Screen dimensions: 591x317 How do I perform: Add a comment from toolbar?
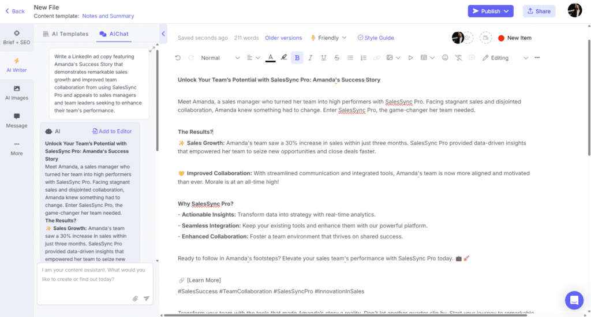coord(472,58)
